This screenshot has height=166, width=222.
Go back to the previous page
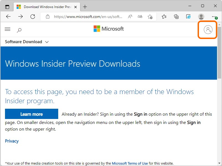8,17
